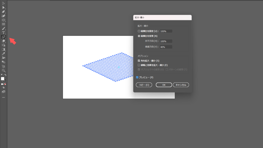Select the Type tool
This screenshot has width=263, height=148.
pyautogui.click(x=4, y=33)
